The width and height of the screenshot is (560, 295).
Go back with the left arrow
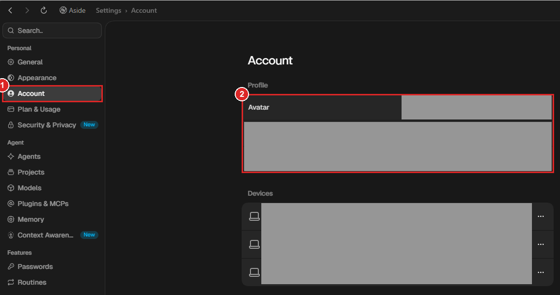click(10, 10)
